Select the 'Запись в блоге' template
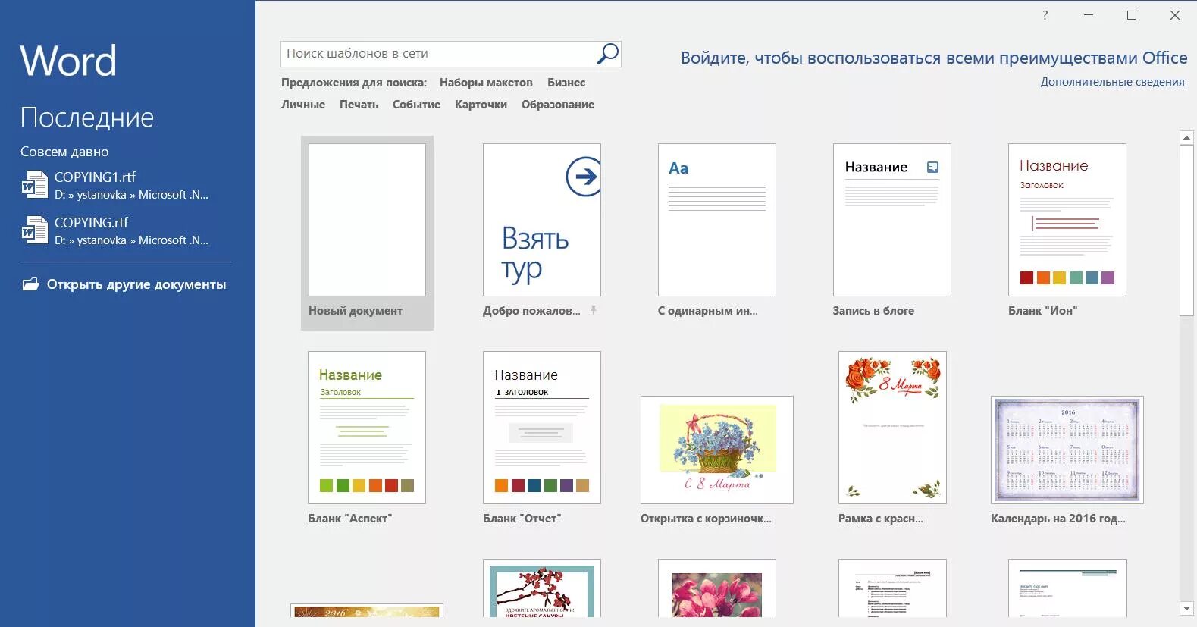This screenshot has height=627, width=1197. point(892,220)
